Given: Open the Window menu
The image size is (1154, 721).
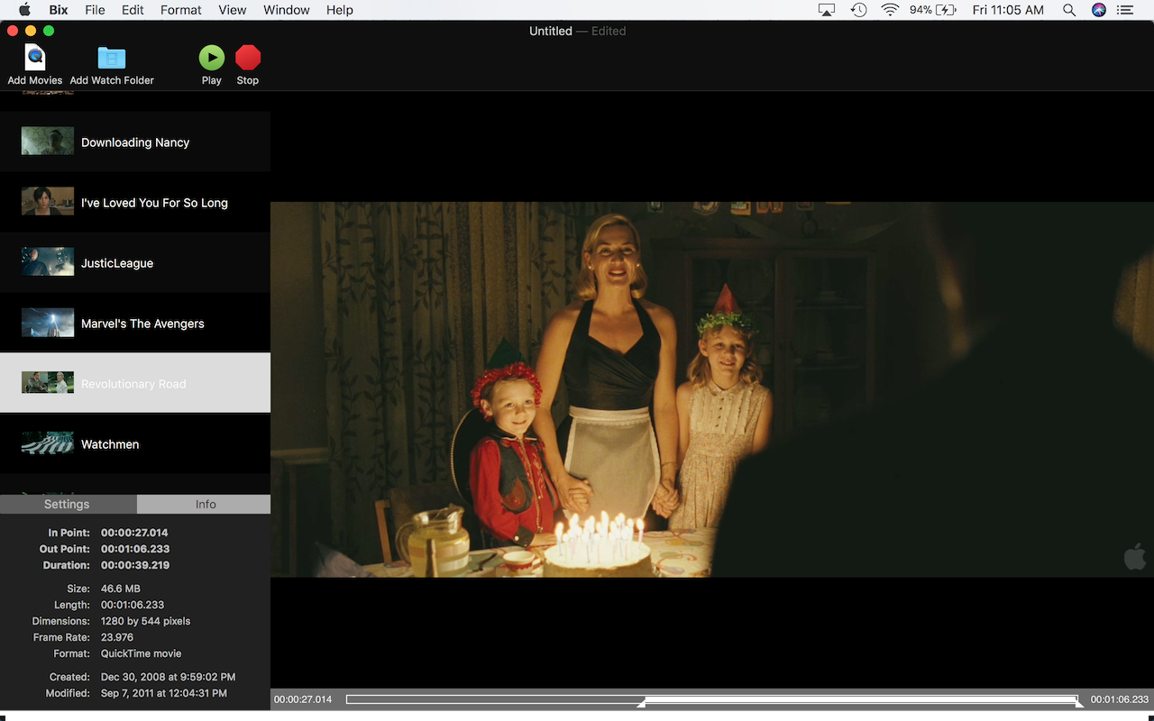Looking at the screenshot, I should pyautogui.click(x=287, y=10).
